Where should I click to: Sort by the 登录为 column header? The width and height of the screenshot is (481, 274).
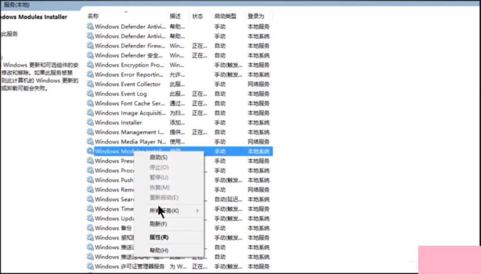(x=256, y=16)
